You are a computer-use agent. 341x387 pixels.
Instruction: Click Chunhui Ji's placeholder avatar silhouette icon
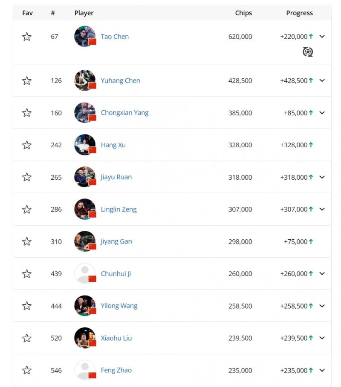tap(84, 274)
